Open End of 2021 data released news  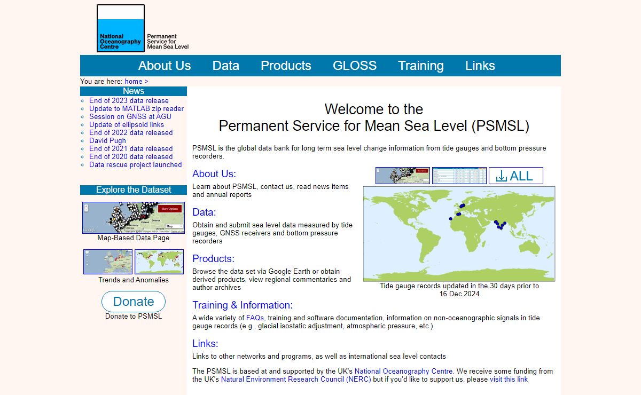tap(131, 148)
